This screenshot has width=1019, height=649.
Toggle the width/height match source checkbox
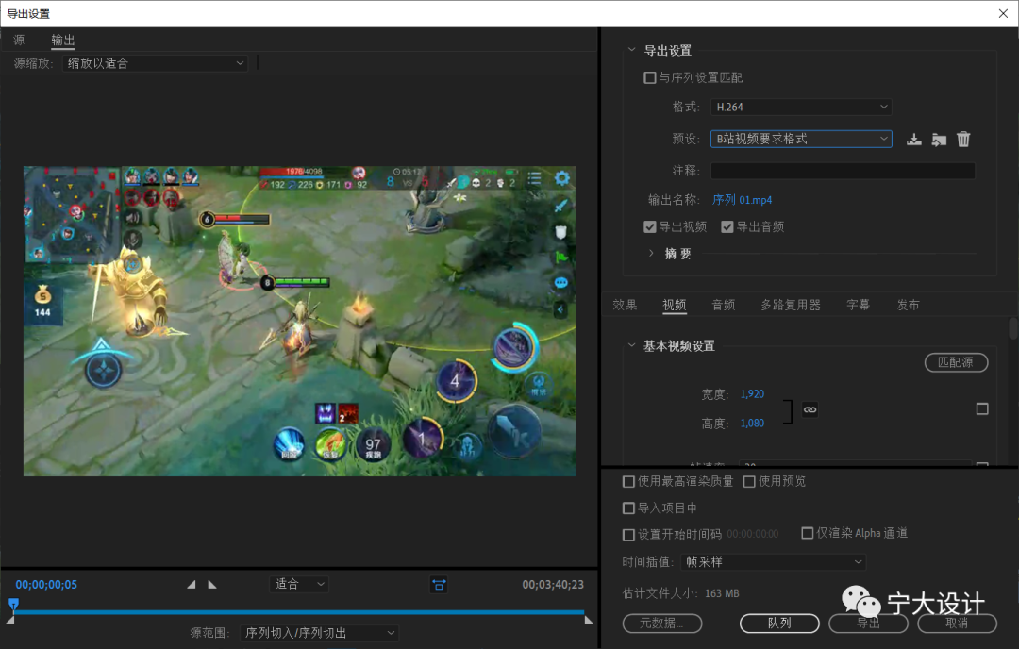982,408
